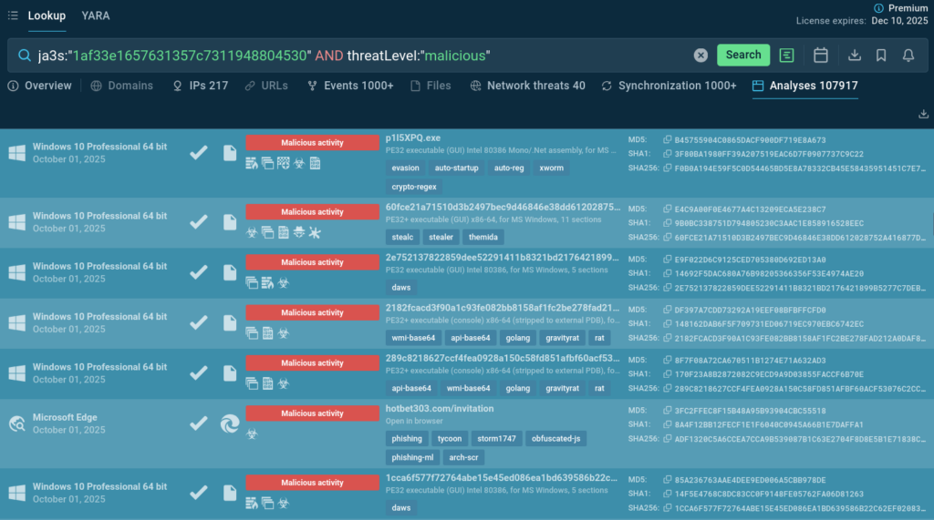Copy MD5 hash of p1I5XPQ.exe
The width and height of the screenshot is (934, 520).
click(x=665, y=140)
